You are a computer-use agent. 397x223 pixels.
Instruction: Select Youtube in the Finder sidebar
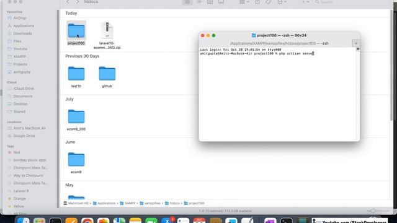click(x=20, y=49)
